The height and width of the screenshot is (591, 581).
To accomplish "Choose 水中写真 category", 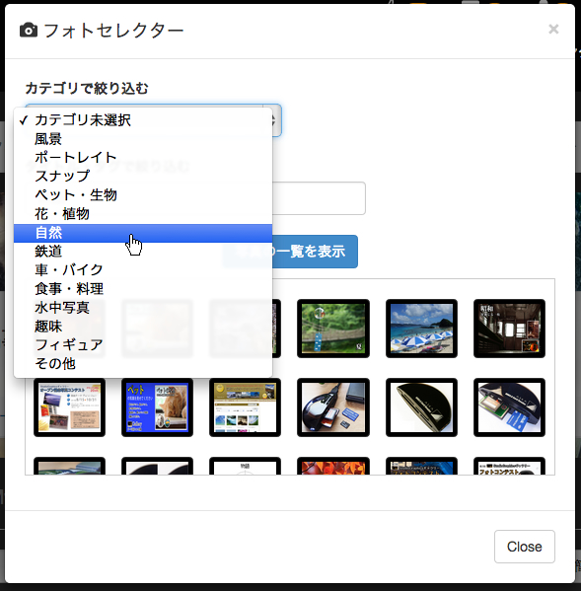I will pyautogui.click(x=143, y=308).
